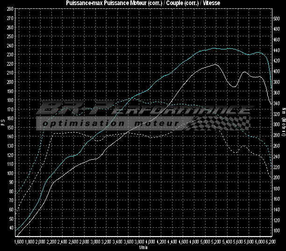The height and width of the screenshot is (251, 286).
Task: Click the 270 value on the PS axis
Action: coord(10,18)
